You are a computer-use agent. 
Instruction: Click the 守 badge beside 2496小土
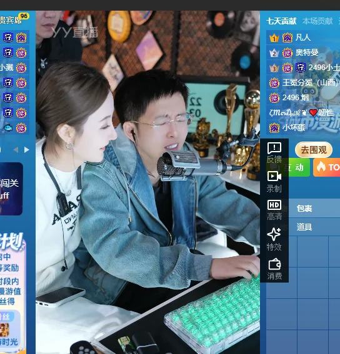pyautogui.click(x=301, y=68)
